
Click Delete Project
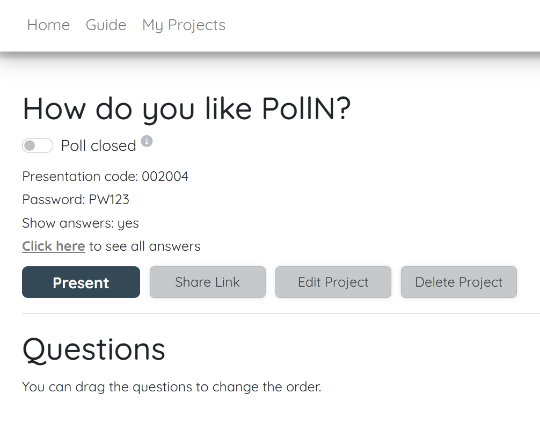[458, 282]
